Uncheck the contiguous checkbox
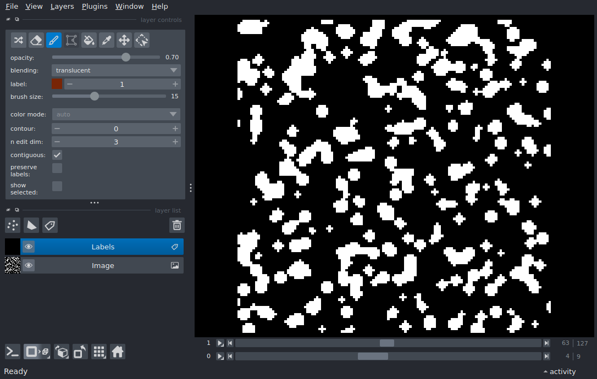This screenshot has height=379, width=597. pyautogui.click(x=57, y=155)
